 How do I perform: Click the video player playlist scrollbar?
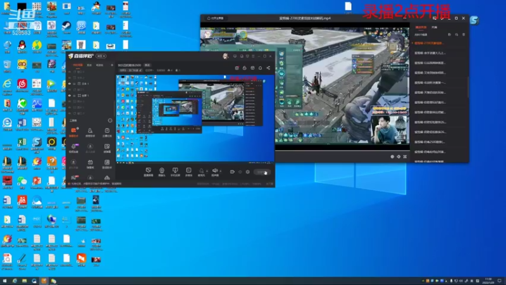(467, 87)
